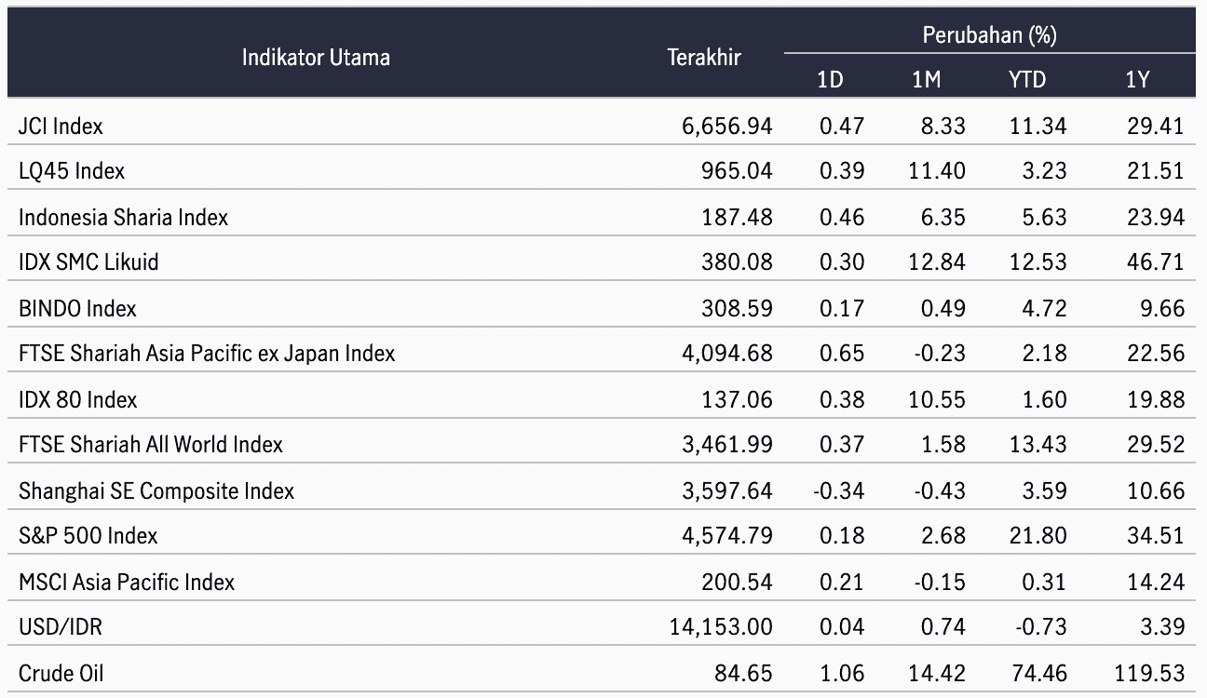Image resolution: width=1207 pixels, height=698 pixels.
Task: Select IDX SMC Likuid 1Y change 46.71
Action: point(1155,262)
